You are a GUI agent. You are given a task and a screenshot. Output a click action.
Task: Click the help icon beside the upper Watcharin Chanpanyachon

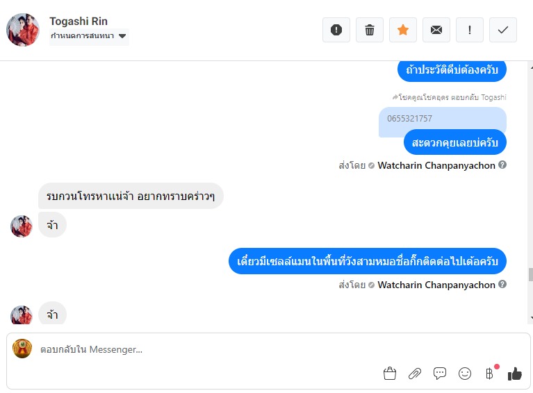502,165
